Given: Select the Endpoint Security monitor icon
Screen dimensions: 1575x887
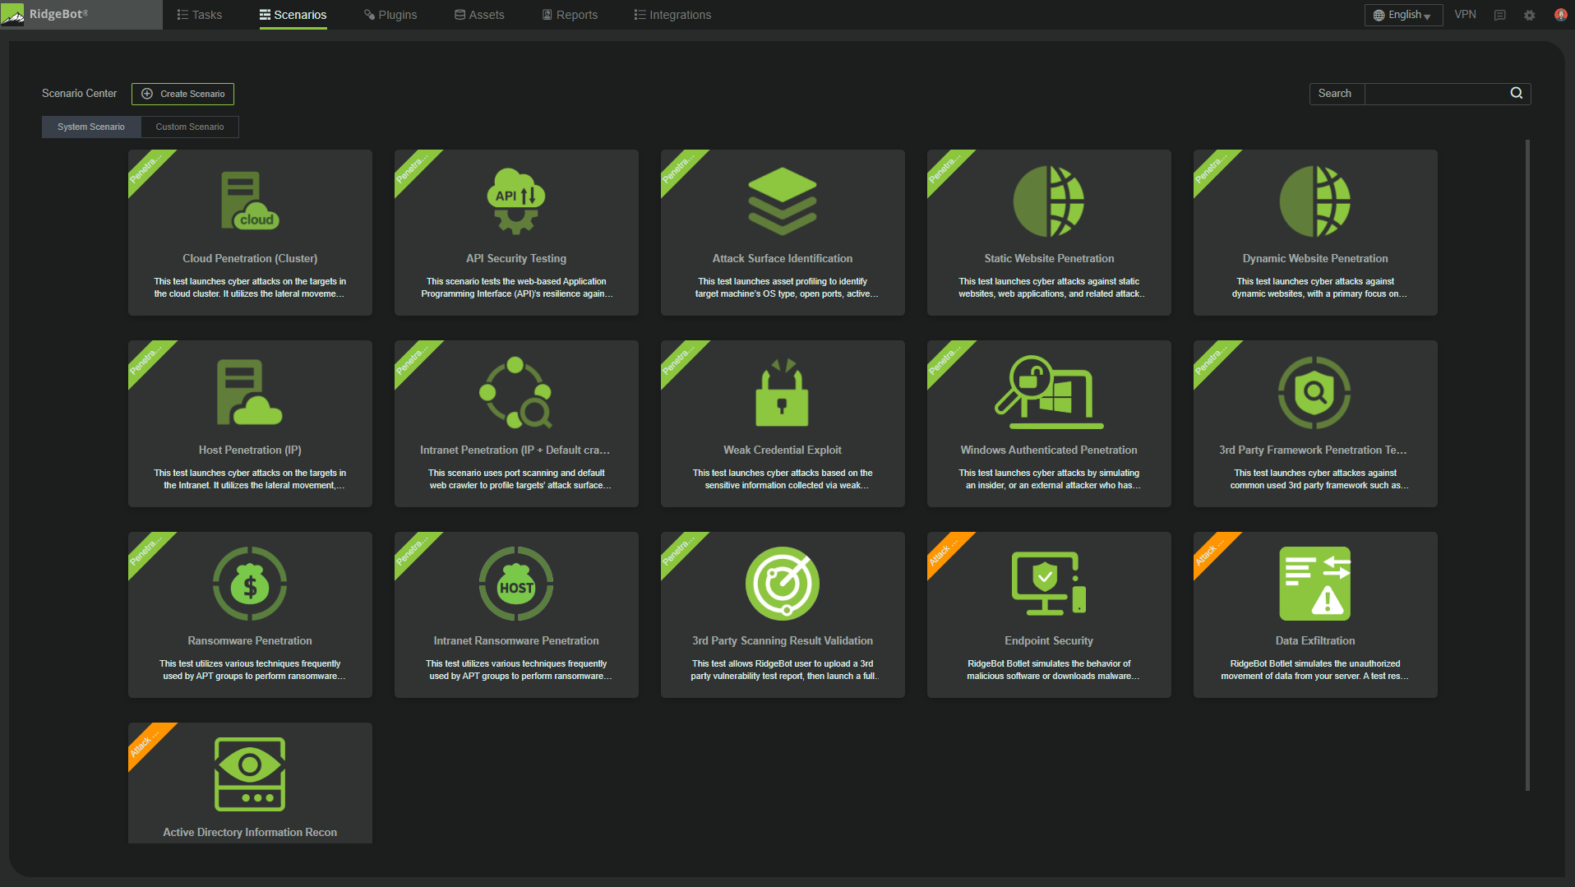Looking at the screenshot, I should [x=1048, y=584].
